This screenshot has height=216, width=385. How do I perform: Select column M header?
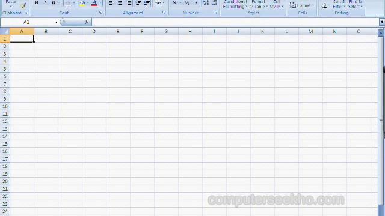pyautogui.click(x=310, y=31)
